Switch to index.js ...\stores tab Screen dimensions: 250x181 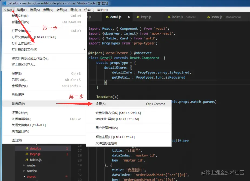[x=184, y=17]
